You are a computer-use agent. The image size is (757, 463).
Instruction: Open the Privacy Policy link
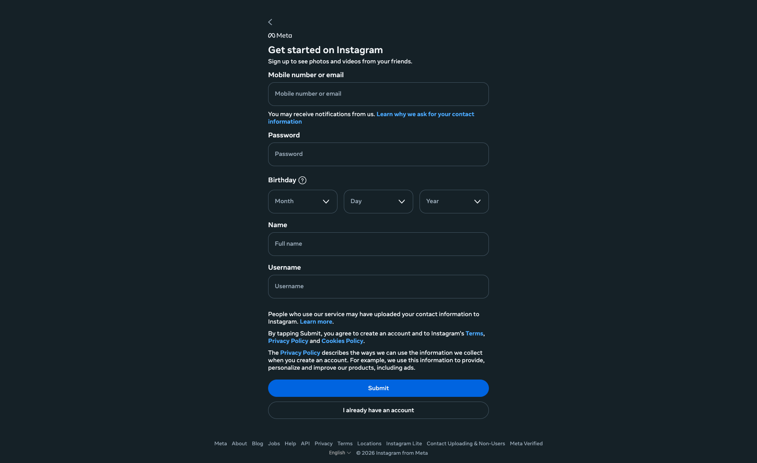point(288,341)
